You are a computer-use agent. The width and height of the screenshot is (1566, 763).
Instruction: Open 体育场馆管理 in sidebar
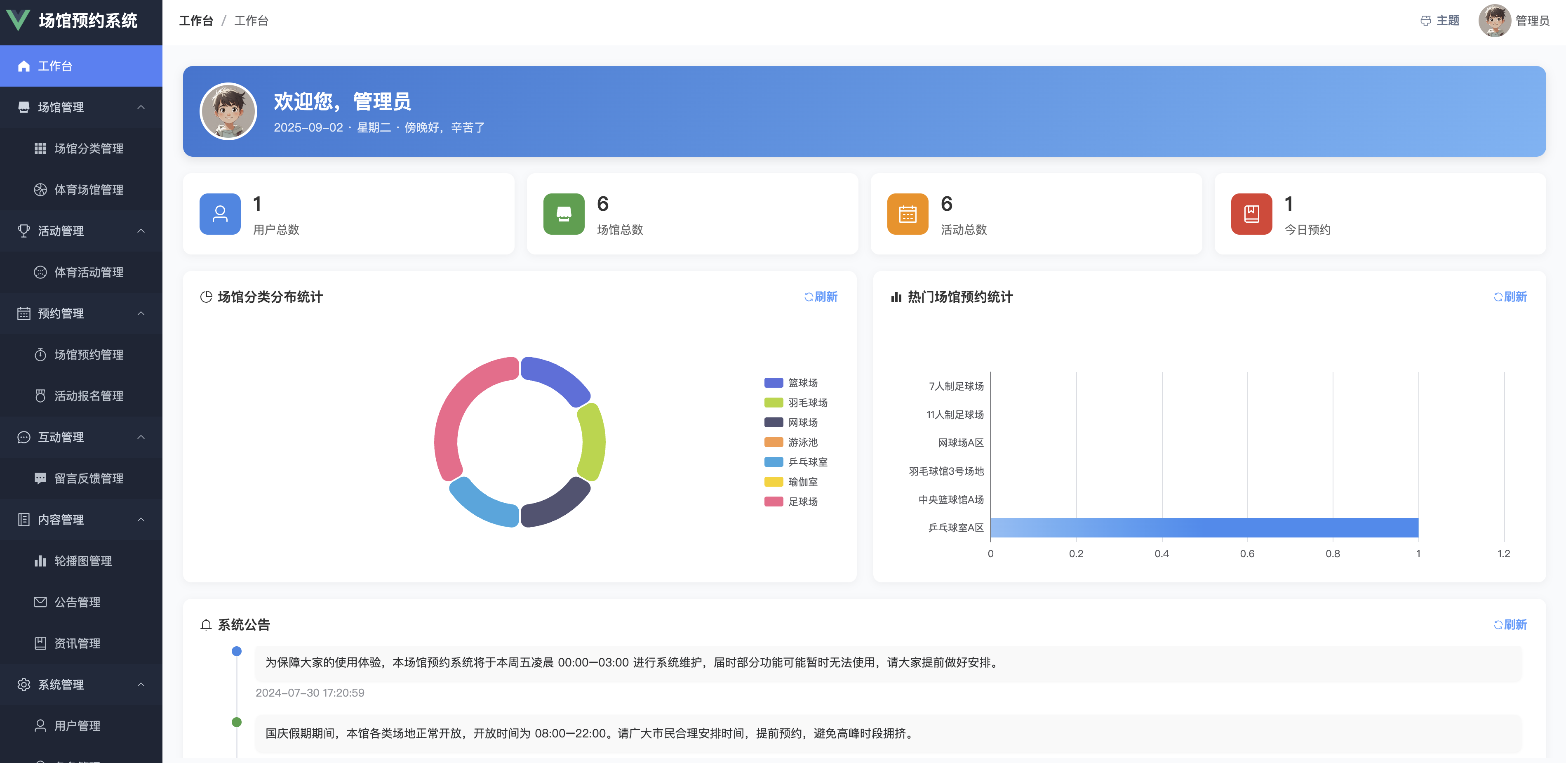pyautogui.click(x=89, y=190)
